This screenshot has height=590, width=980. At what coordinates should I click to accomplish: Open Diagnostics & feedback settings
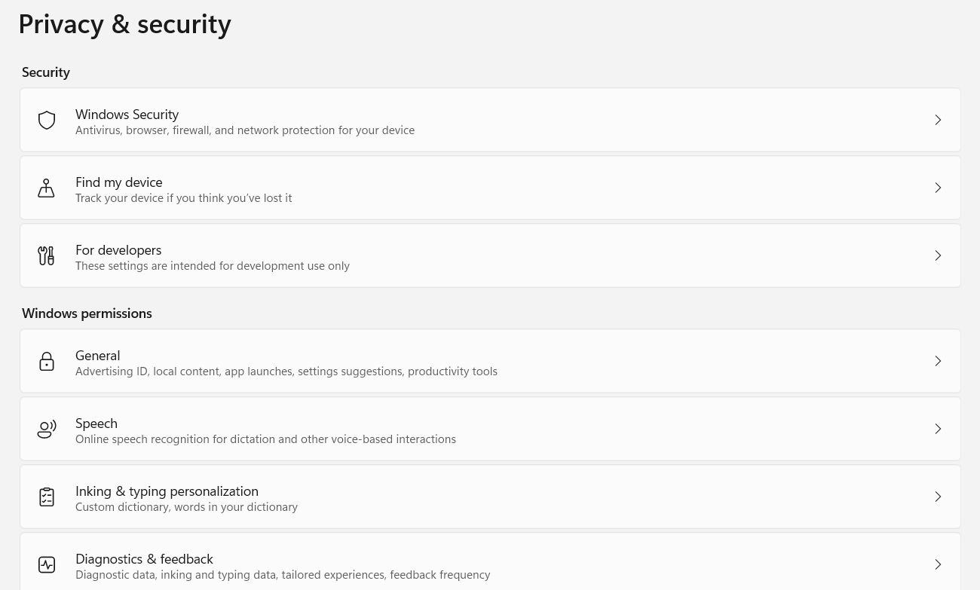(x=490, y=561)
